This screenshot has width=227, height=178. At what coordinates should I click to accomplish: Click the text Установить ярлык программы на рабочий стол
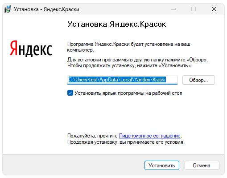(x=128, y=93)
